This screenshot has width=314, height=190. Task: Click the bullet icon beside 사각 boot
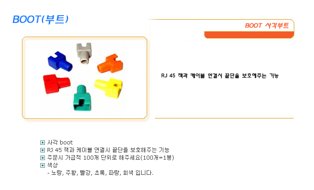click(x=43, y=143)
